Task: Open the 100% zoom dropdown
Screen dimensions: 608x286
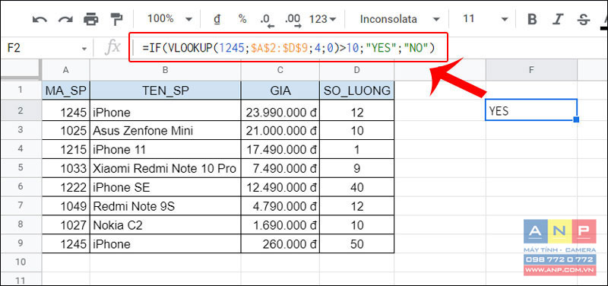Action: [x=169, y=19]
